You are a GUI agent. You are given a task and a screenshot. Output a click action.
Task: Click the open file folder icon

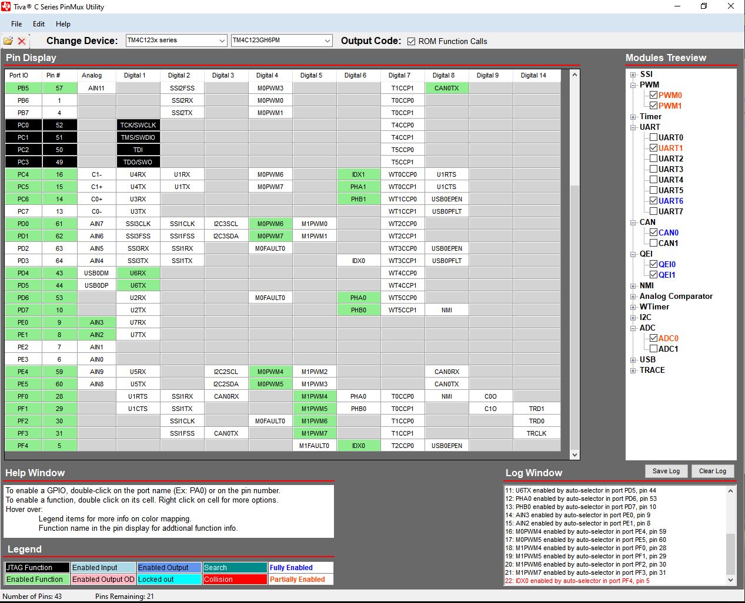tap(8, 41)
